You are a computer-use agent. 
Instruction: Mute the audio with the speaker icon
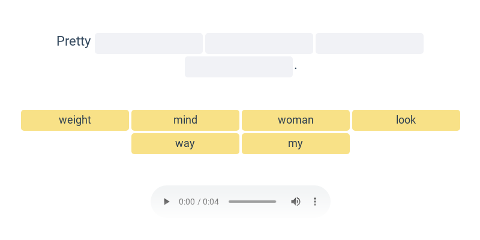pyautogui.click(x=295, y=202)
